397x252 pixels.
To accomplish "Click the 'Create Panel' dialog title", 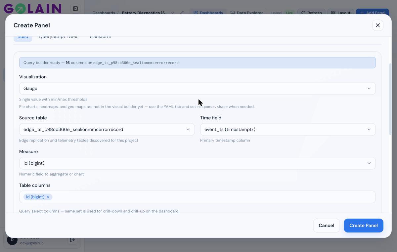I will pos(32,25).
